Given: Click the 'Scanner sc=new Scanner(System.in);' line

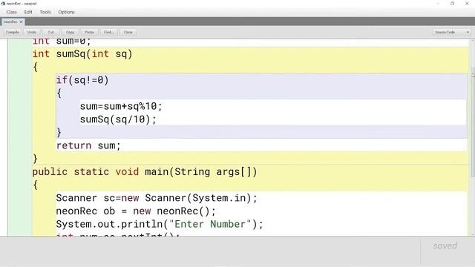Looking at the screenshot, I should pos(157,198).
